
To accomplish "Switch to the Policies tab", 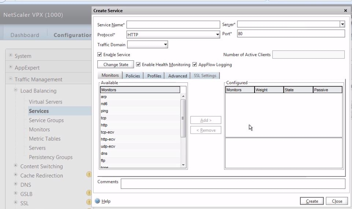I will pos(133,76).
